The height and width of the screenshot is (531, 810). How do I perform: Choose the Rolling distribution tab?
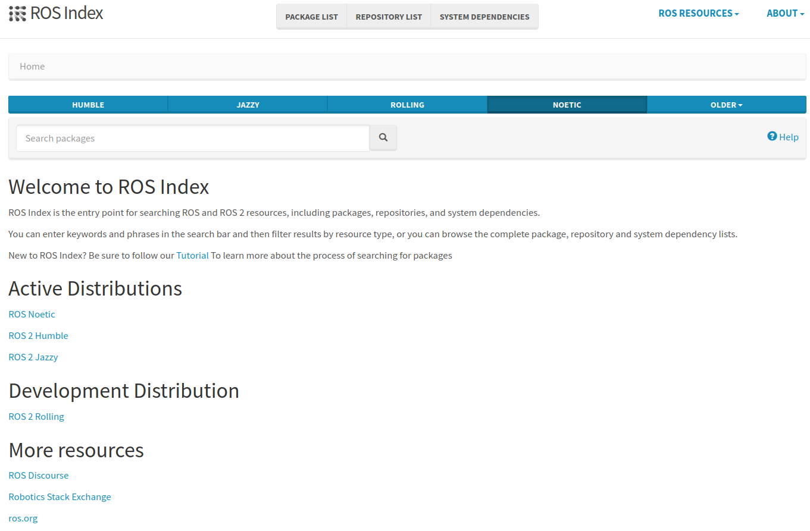click(407, 105)
